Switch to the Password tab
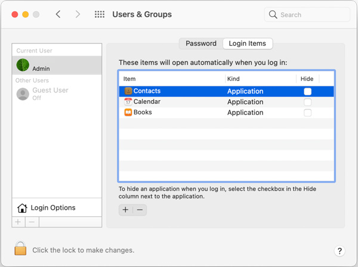 tap(201, 44)
